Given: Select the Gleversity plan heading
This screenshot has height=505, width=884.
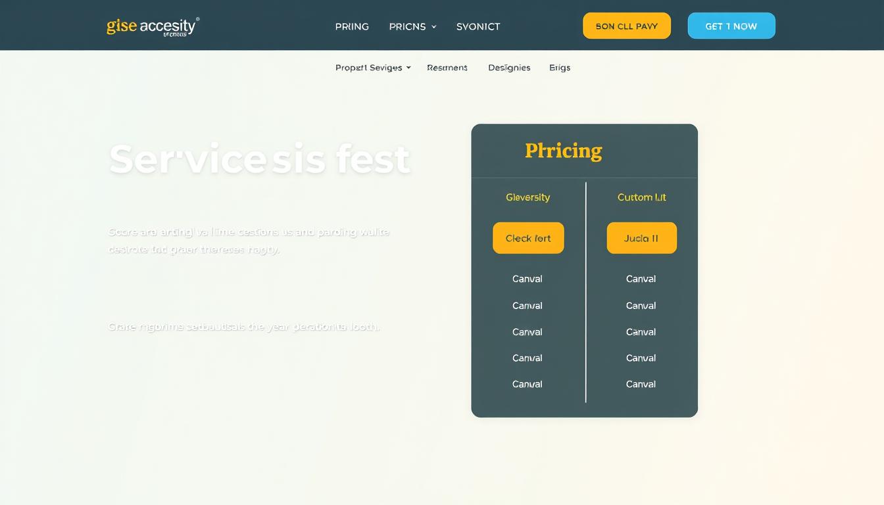Looking at the screenshot, I should 528,197.
